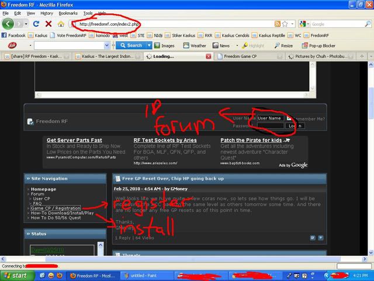Click 1 Reply link under news post
The image size is (374, 281).
(x=123, y=238)
